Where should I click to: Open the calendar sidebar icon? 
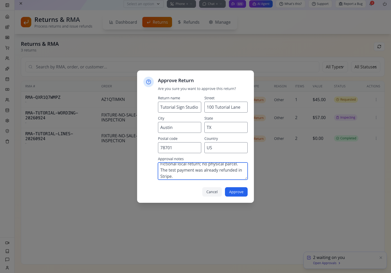(7, 79)
